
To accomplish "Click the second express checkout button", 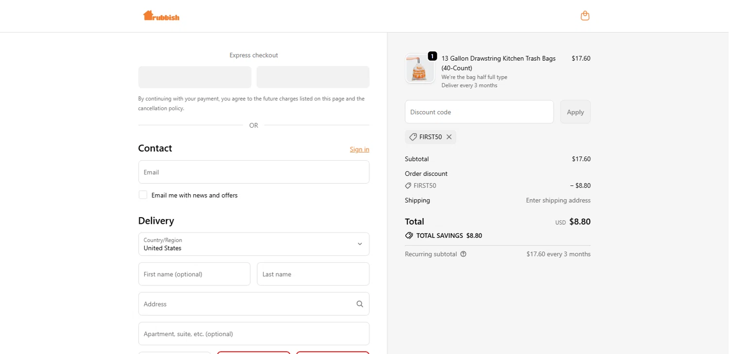I will click(313, 77).
